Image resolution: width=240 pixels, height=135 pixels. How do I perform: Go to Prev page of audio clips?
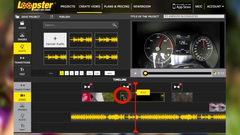pyautogui.click(x=51, y=73)
